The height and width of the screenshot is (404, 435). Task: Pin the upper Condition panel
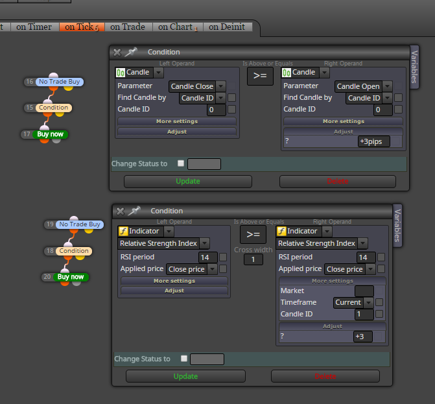point(131,52)
